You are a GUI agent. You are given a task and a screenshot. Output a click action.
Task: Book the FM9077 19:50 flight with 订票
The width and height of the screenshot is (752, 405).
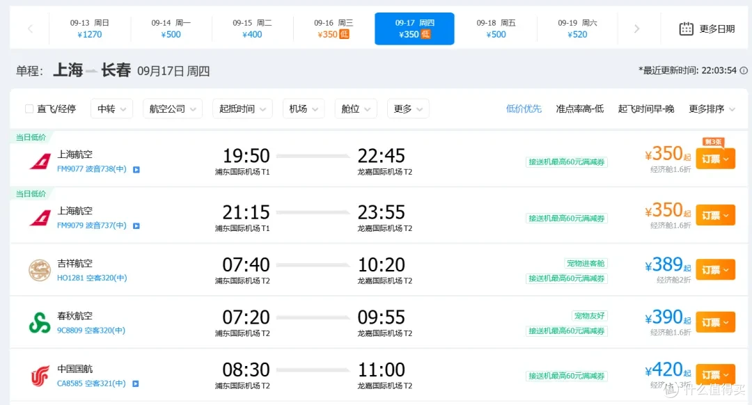715,159
